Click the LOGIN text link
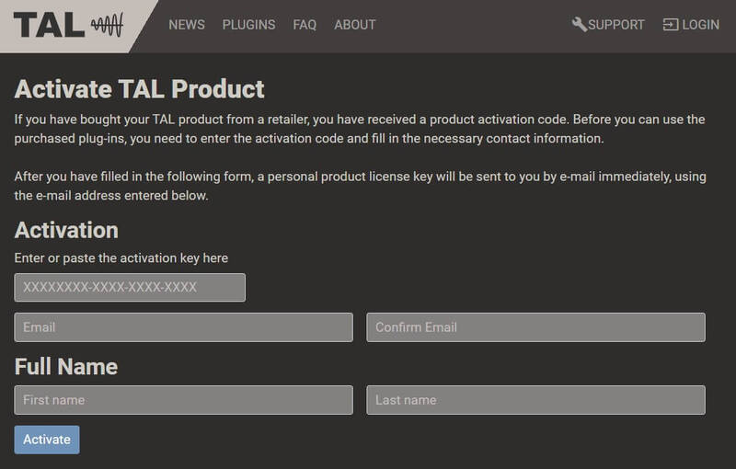 point(700,25)
